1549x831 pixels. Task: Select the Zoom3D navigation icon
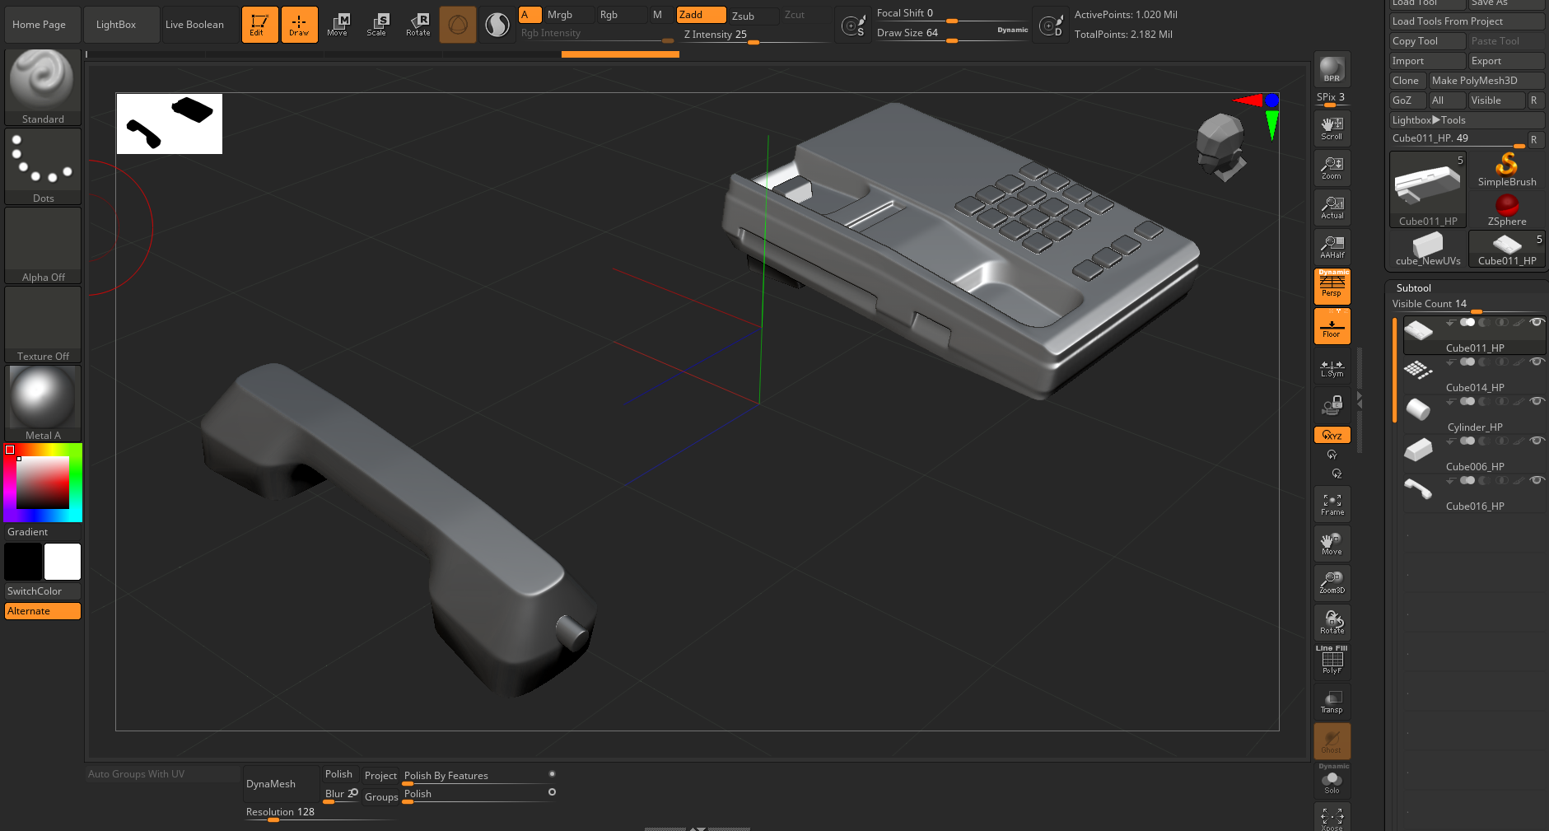coord(1332,583)
